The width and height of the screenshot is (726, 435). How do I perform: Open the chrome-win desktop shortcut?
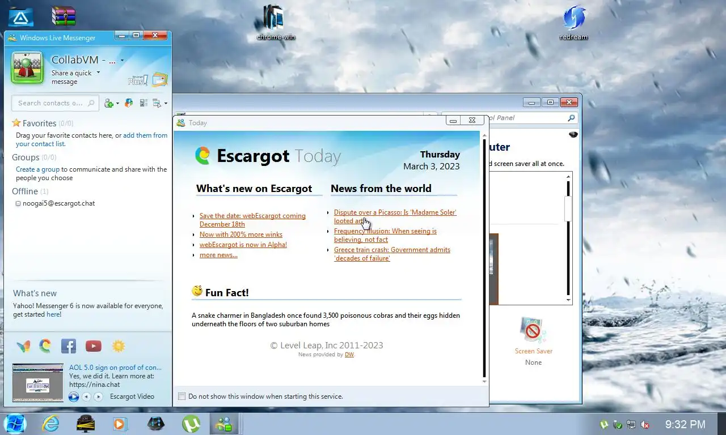276,23
